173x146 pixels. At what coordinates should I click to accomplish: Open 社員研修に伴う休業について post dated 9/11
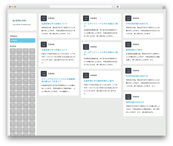click(54, 50)
